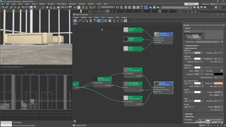The height and width of the screenshot is (127, 226).
Task: Open the Material menu in Slate Material Editor
Action: [83, 18]
